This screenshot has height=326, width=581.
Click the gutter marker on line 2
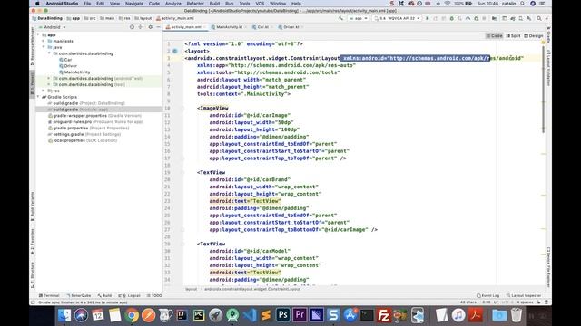175,51
